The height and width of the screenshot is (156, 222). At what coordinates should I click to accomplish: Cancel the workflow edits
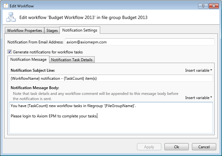204,147
